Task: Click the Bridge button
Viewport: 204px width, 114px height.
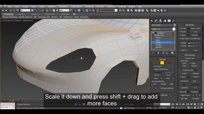Action: pyautogui.click(x=183, y=35)
